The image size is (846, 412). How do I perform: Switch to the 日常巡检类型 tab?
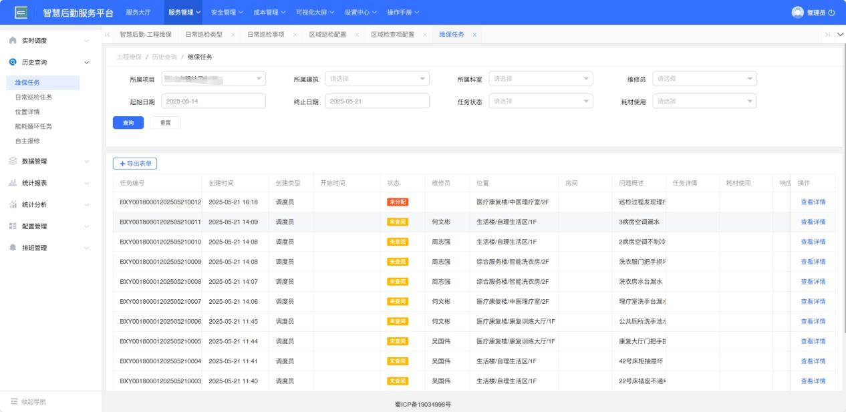click(x=203, y=35)
